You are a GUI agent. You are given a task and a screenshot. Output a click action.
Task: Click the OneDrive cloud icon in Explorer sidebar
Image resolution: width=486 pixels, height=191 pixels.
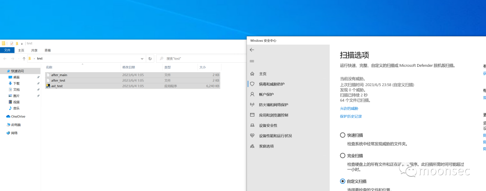[9, 117]
